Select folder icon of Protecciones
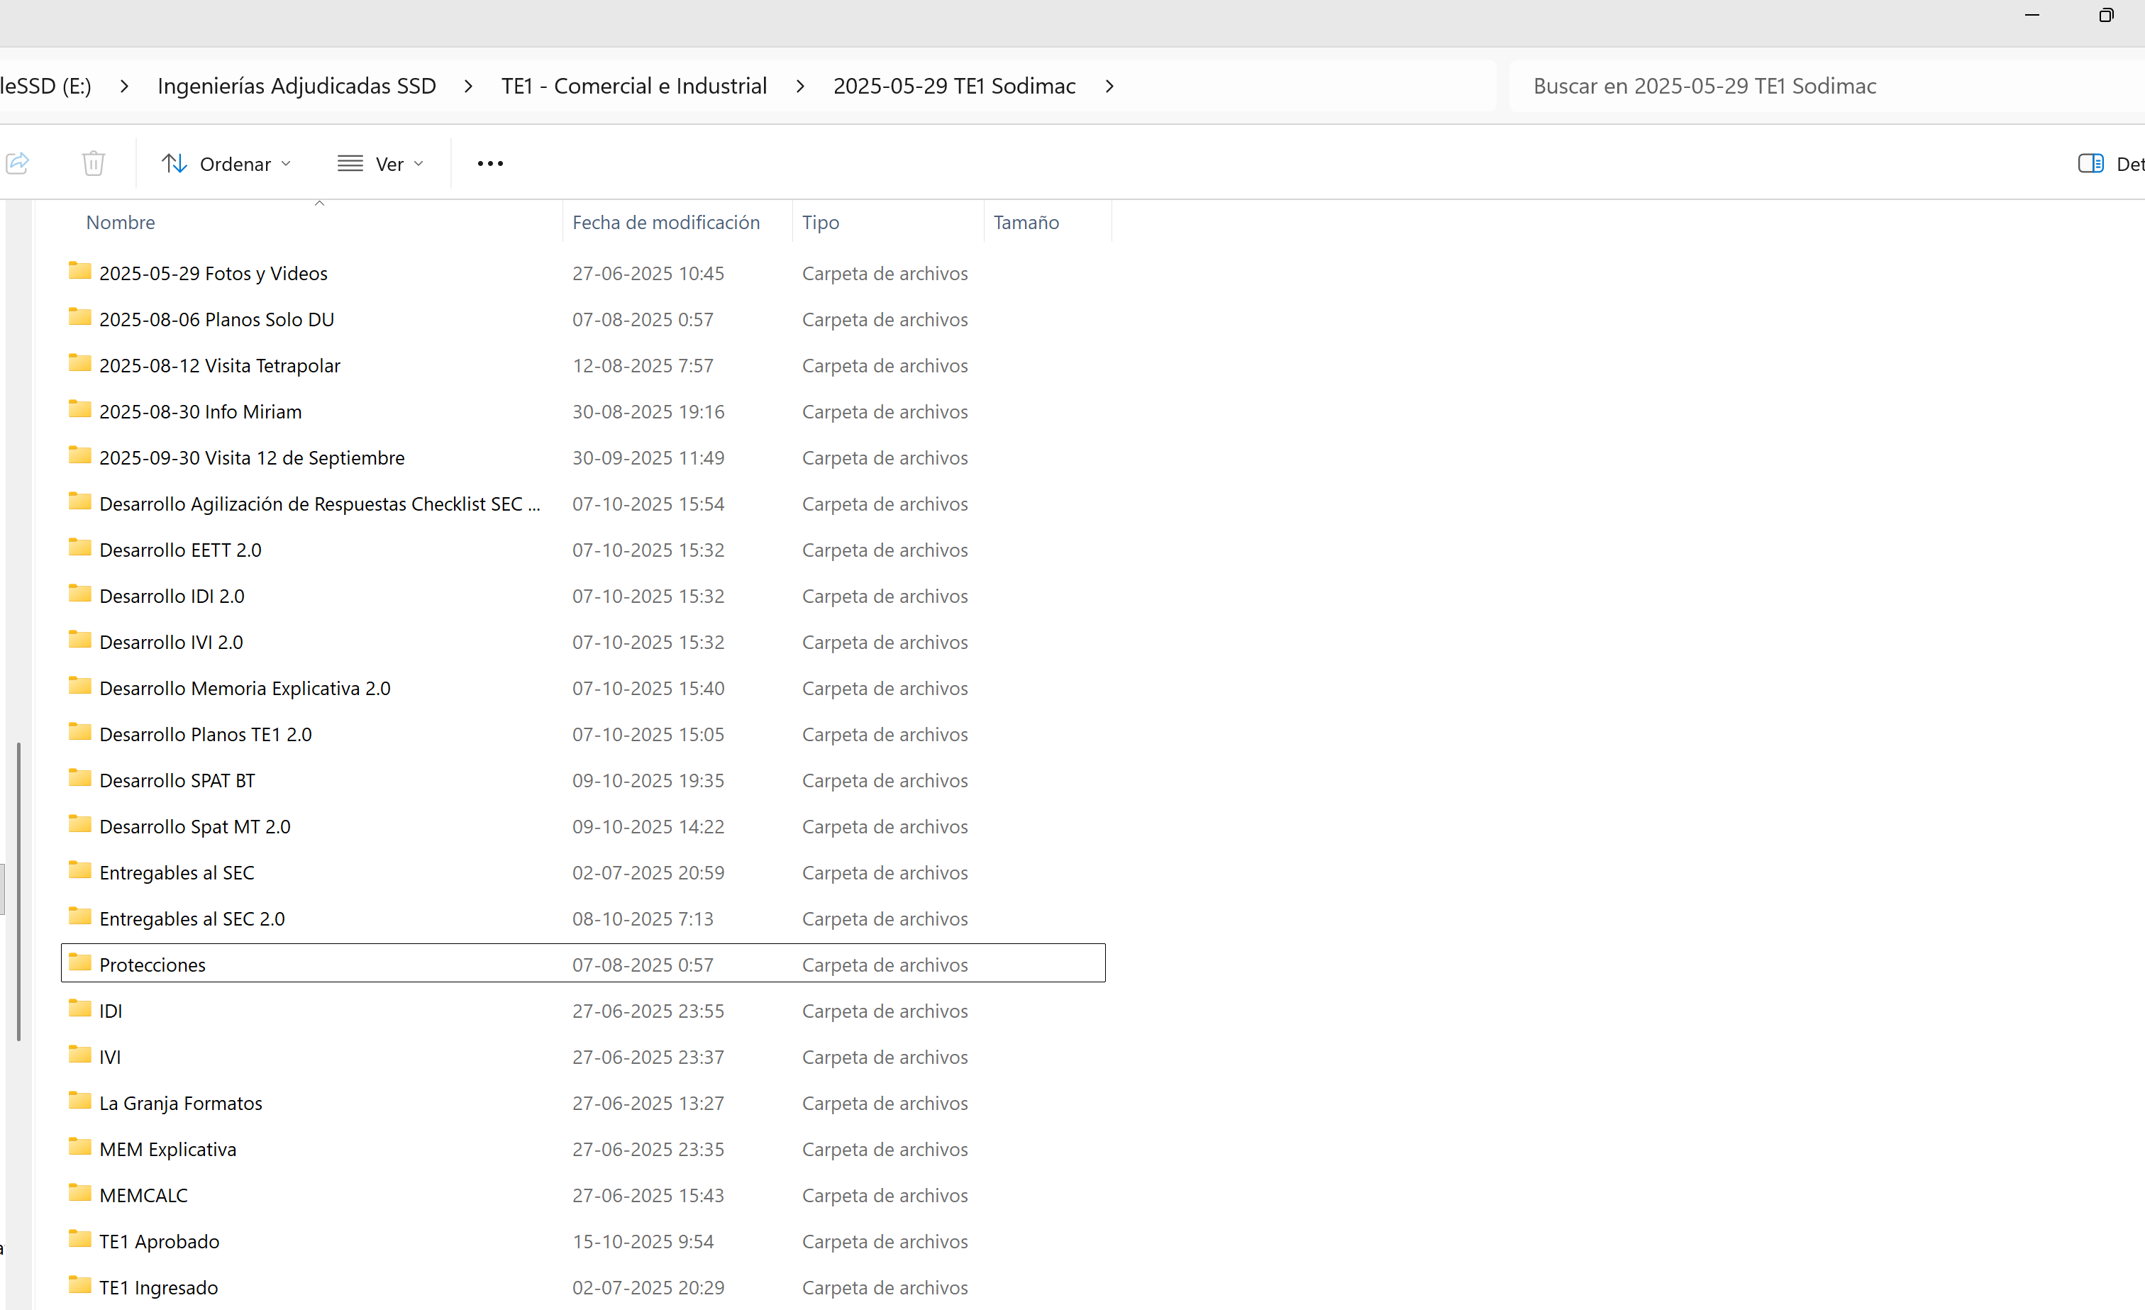This screenshot has width=2145, height=1310. pyautogui.click(x=80, y=962)
